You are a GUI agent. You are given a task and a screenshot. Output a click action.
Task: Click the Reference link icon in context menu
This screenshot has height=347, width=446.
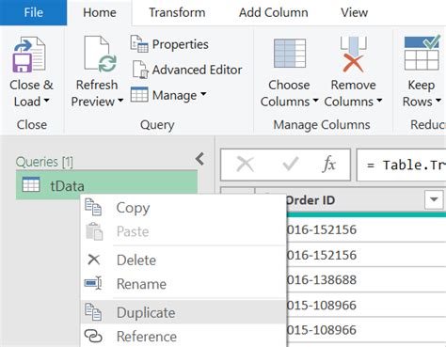point(93,336)
